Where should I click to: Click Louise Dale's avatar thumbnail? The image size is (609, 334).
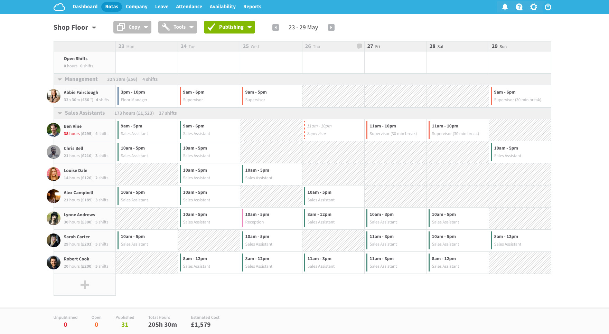(x=53, y=174)
